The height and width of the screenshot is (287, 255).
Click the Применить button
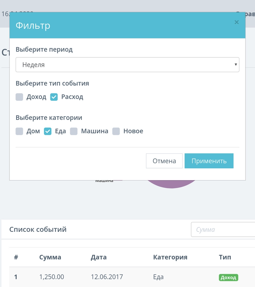pyautogui.click(x=209, y=161)
